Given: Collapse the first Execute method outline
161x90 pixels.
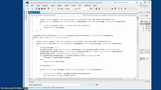Looking at the screenshot, I should 32,21.
